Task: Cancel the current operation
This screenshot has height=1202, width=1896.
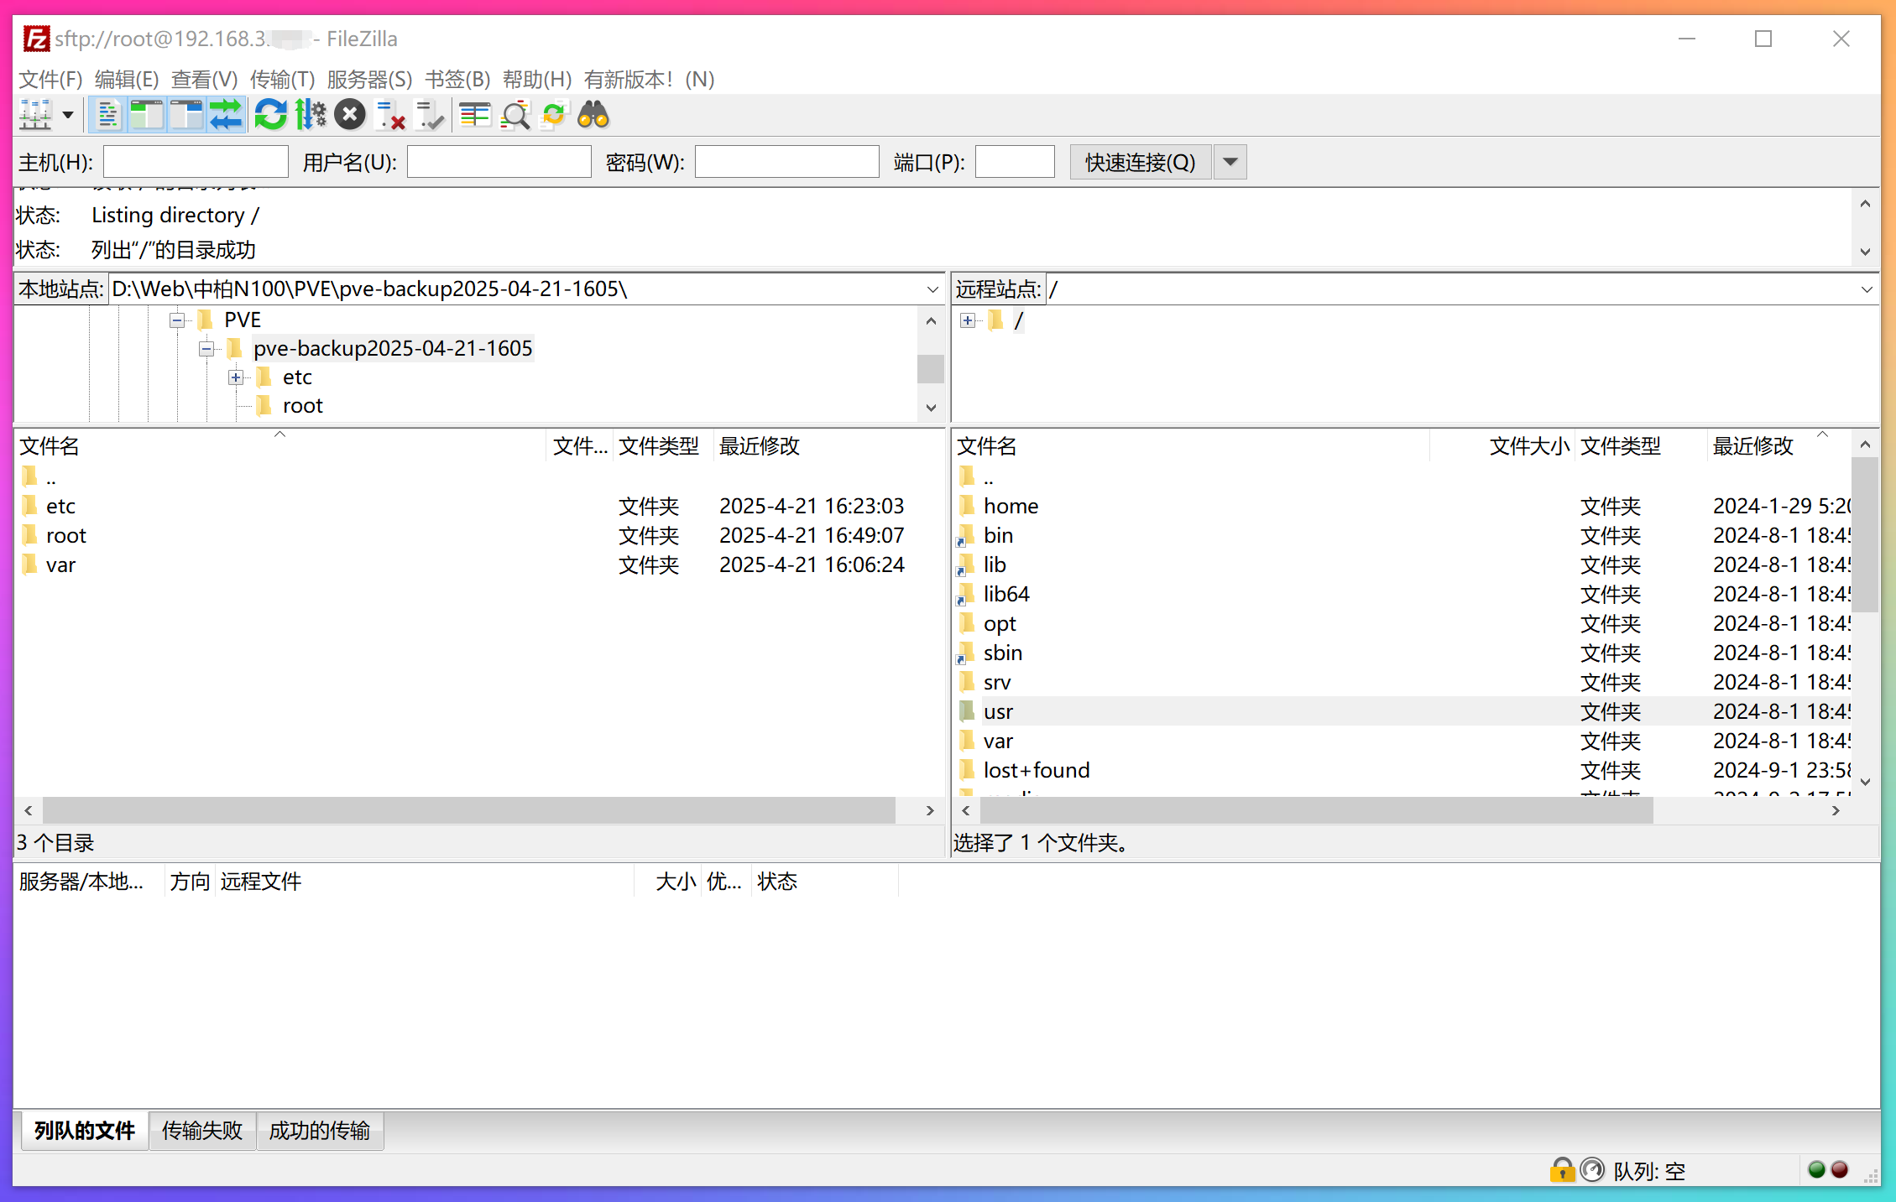Action: click(x=350, y=115)
